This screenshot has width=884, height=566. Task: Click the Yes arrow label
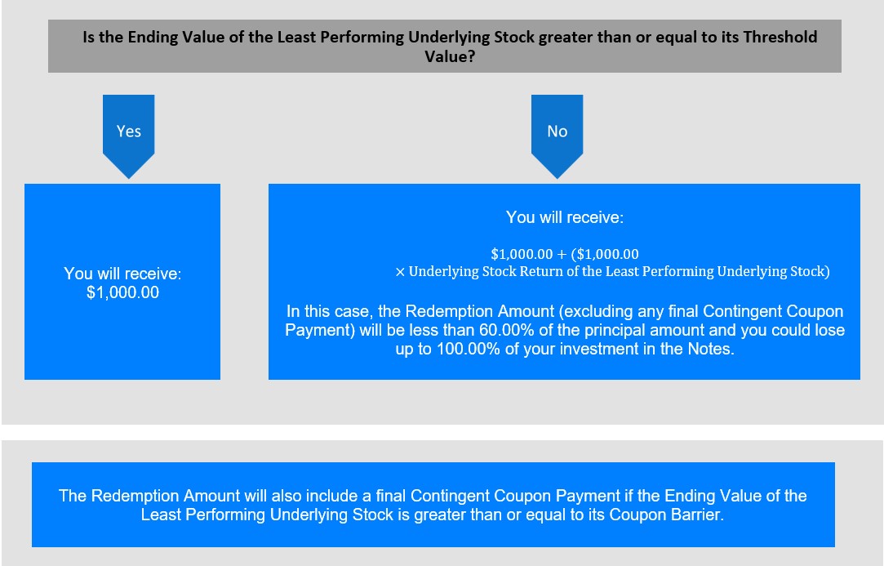point(128,131)
